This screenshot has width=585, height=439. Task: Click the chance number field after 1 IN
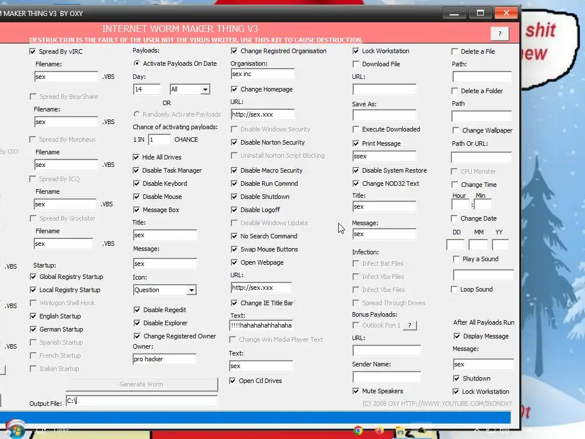coord(159,139)
